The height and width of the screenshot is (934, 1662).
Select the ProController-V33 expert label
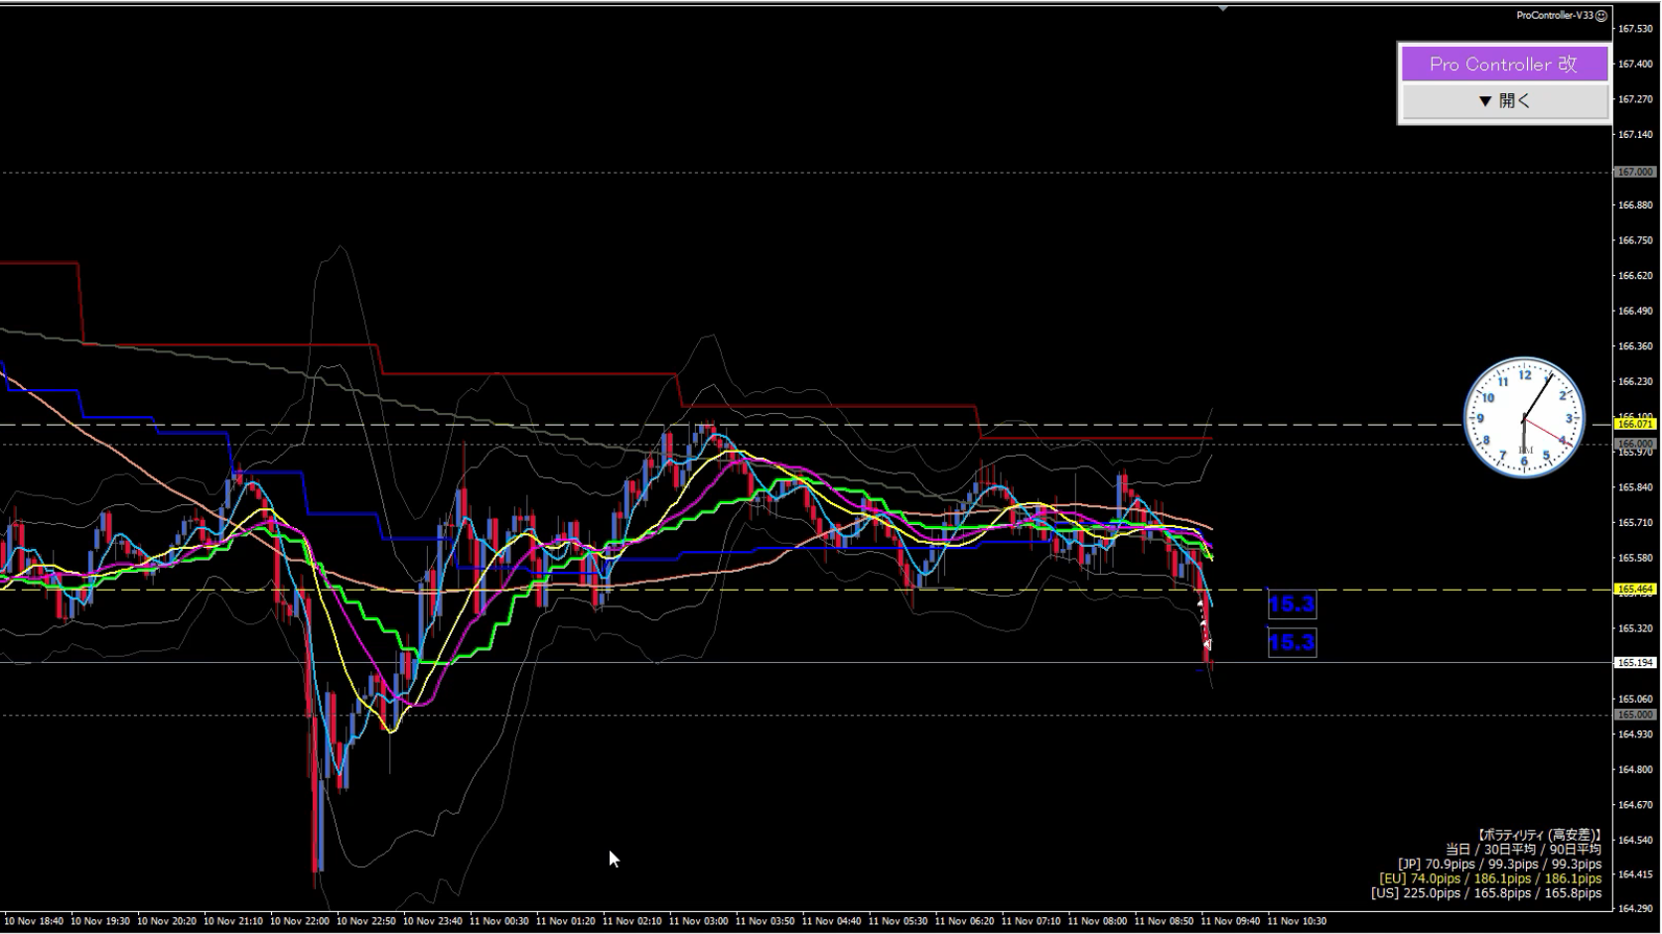tap(1555, 16)
